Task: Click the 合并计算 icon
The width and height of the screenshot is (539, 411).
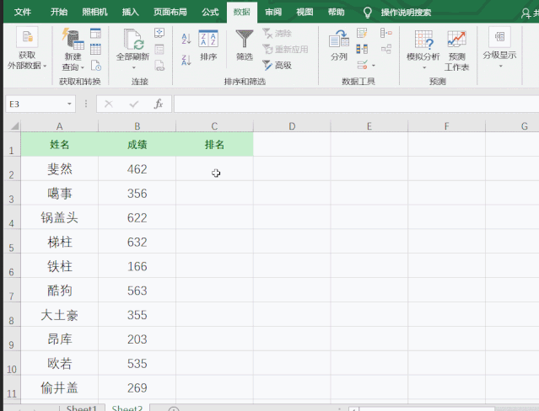Action: [386, 33]
